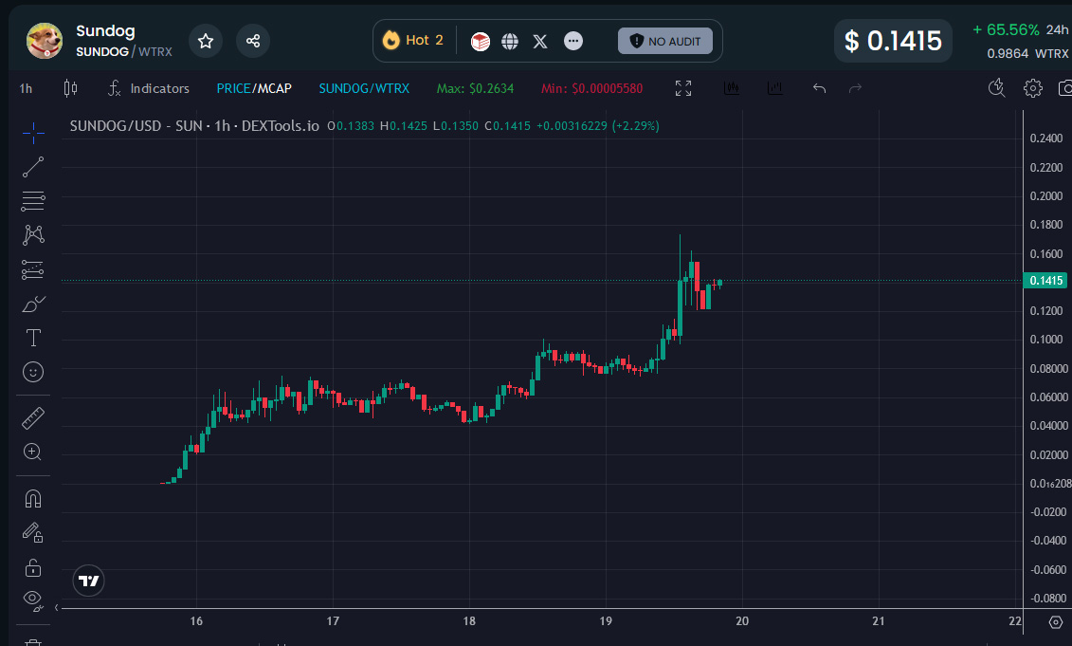Toggle hide all drawings eye icon
1072x646 pixels.
pyautogui.click(x=33, y=600)
